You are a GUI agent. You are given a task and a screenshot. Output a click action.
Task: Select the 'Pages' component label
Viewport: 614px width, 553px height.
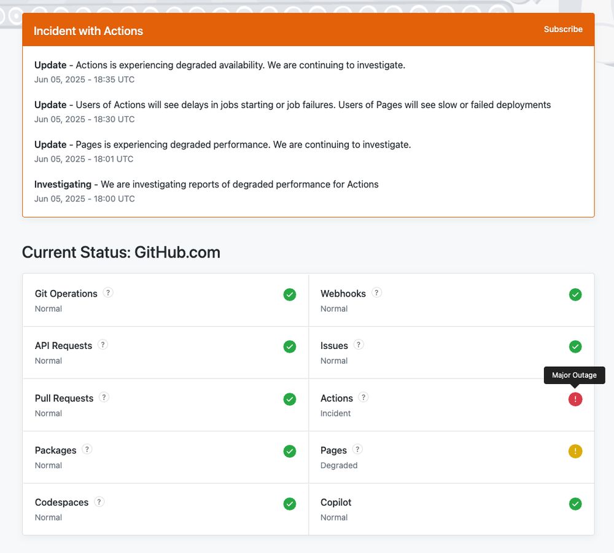333,450
